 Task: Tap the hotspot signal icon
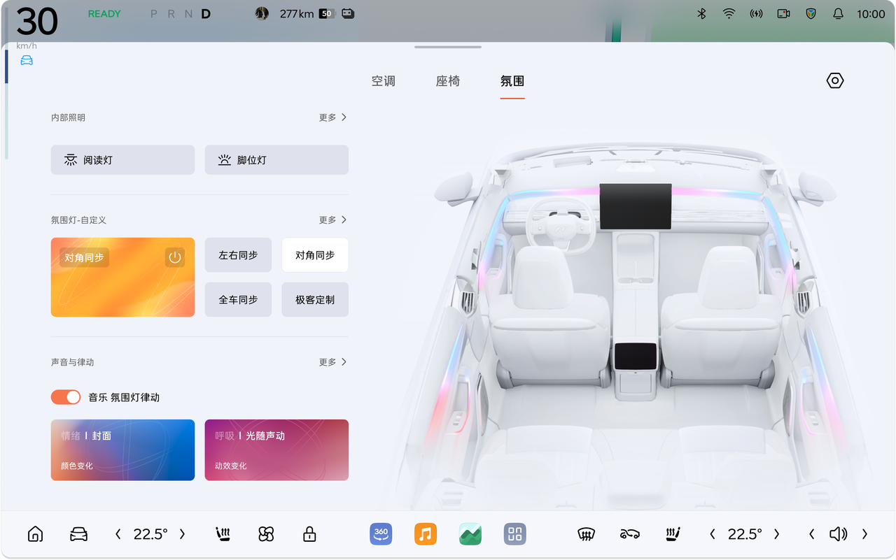click(756, 13)
